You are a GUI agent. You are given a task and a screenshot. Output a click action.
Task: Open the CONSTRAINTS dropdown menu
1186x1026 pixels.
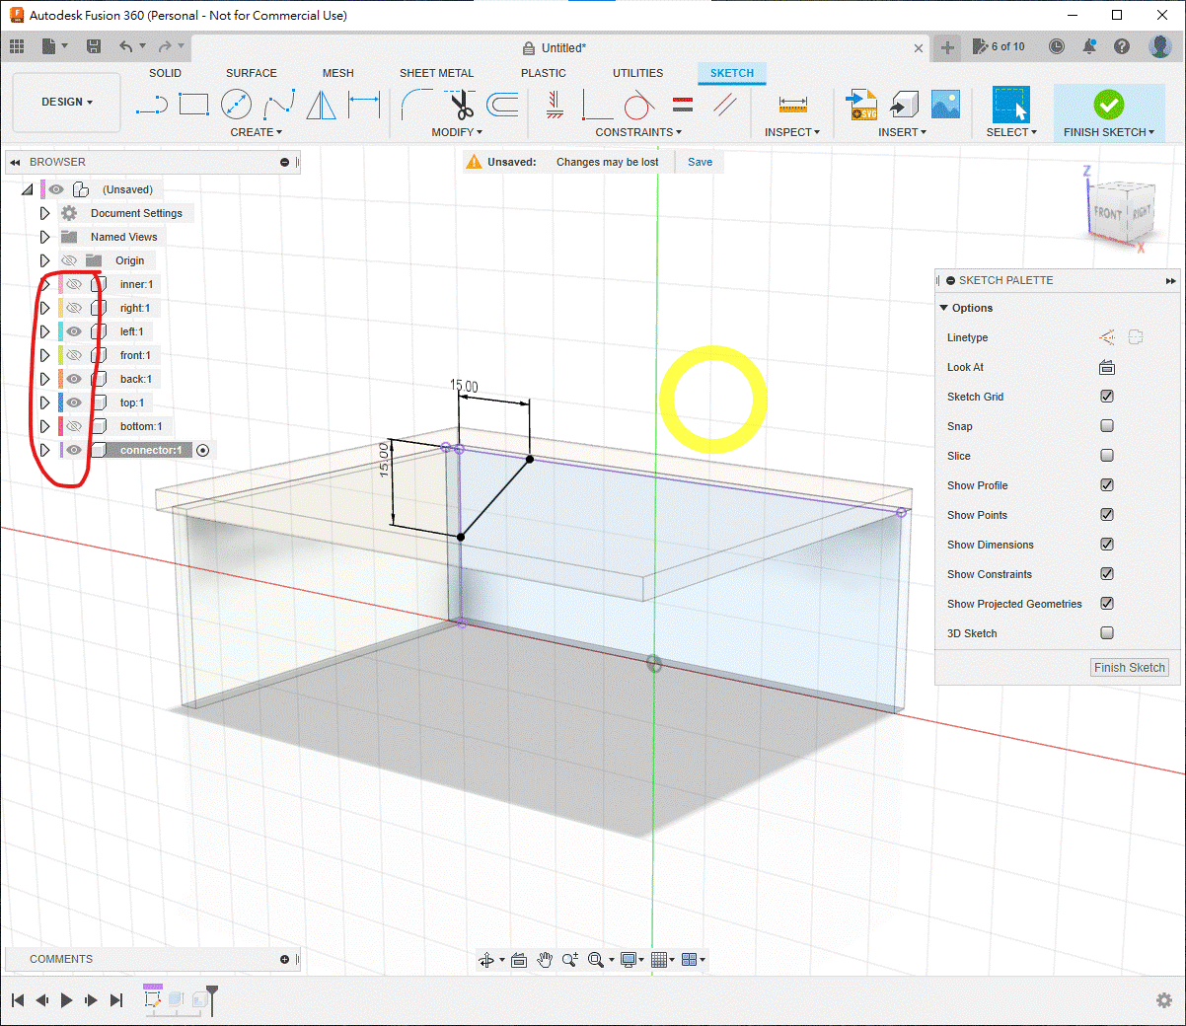(x=637, y=132)
